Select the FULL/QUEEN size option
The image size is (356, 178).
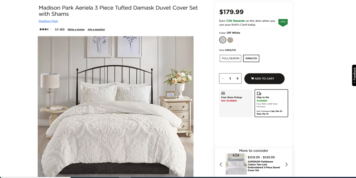[230, 58]
